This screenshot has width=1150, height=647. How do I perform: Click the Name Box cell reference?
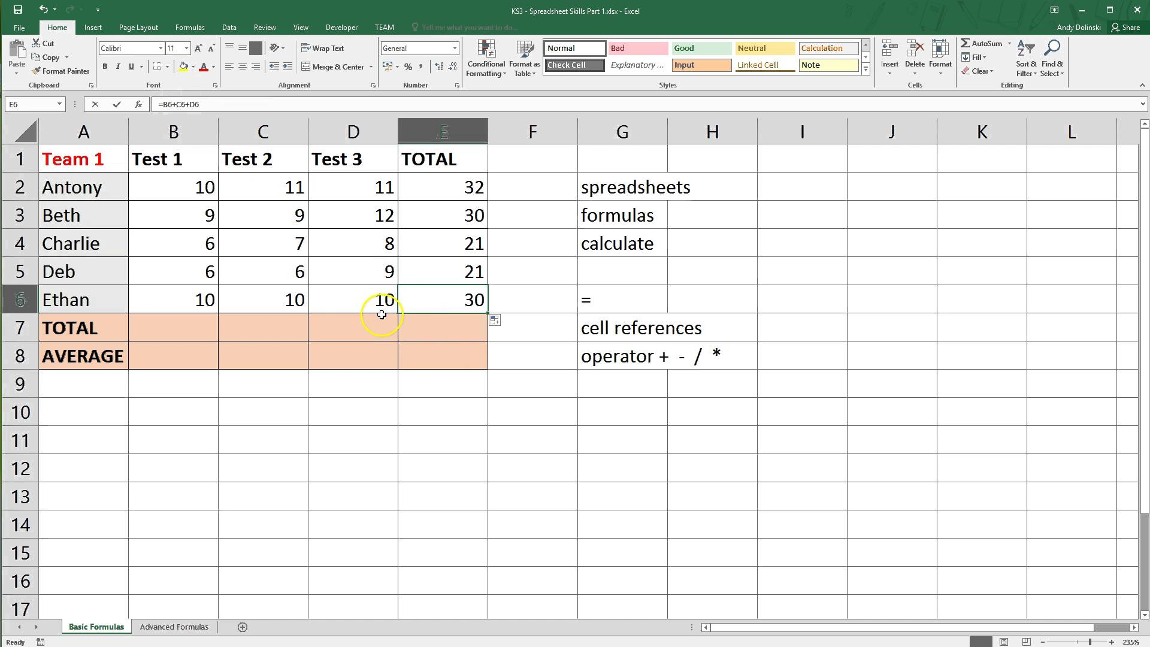pyautogui.click(x=33, y=104)
